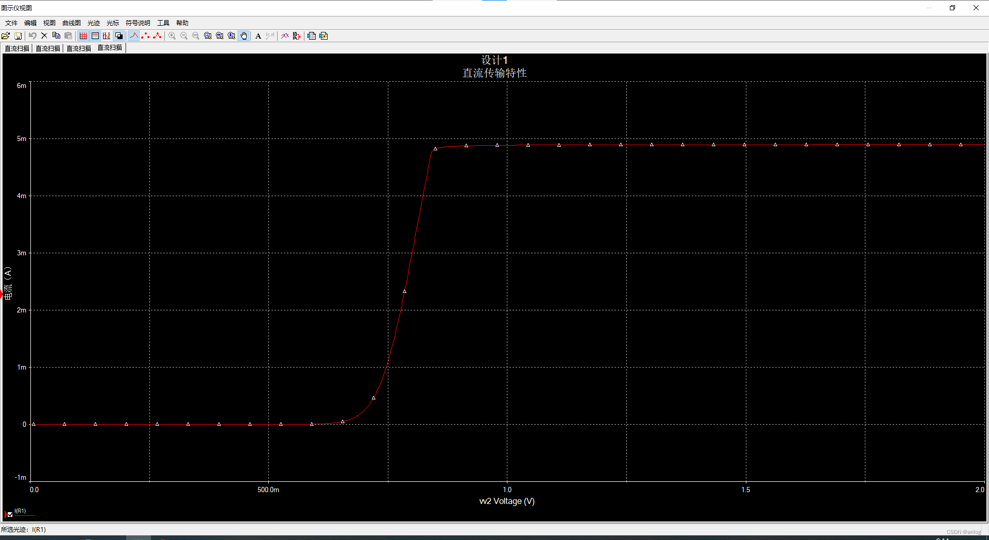Select the lines-only trace style
989x540 pixels.
tap(133, 36)
